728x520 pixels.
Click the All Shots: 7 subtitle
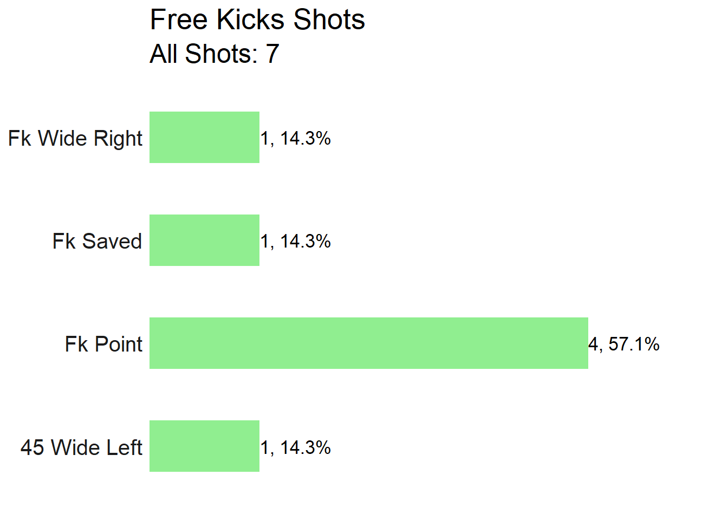[x=214, y=54]
